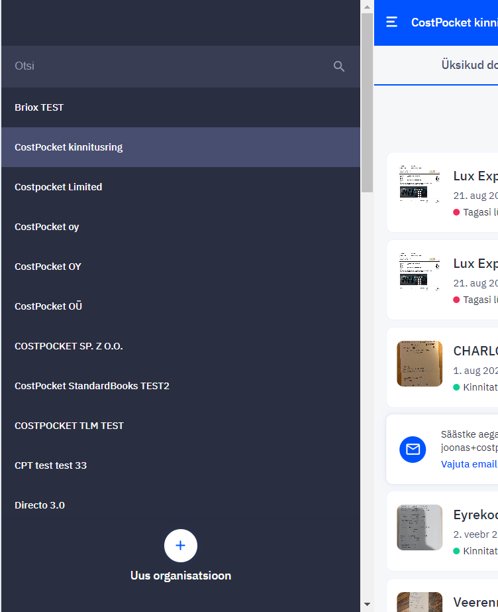
Task: Open the Eyrekod receipt thumbnail
Action: [419, 527]
